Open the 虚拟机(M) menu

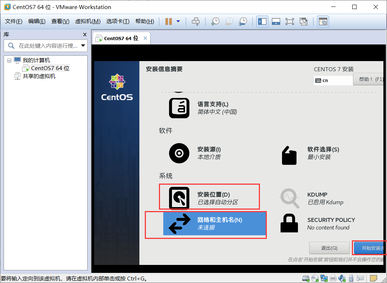pos(88,21)
